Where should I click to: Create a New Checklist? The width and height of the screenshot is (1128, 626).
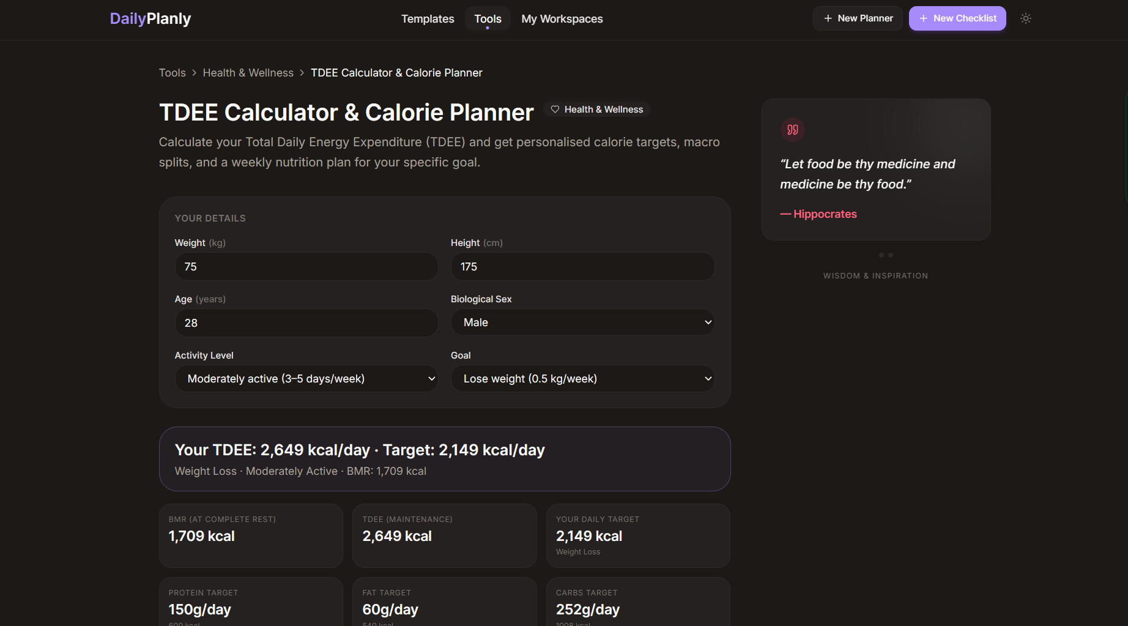coord(957,18)
